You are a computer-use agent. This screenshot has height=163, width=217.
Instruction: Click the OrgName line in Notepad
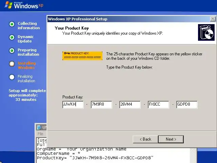click(81, 149)
